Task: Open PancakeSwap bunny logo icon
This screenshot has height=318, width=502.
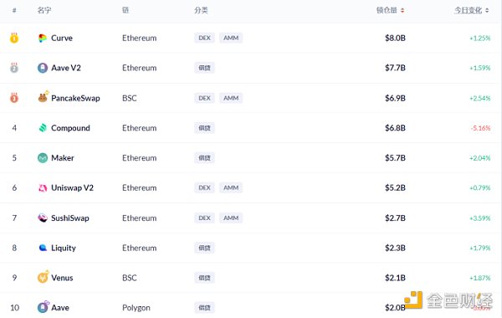Action: tap(43, 97)
